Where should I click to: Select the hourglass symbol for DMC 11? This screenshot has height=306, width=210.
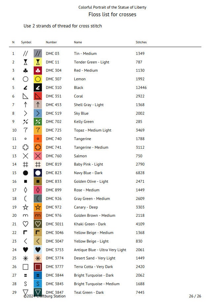click(25, 62)
